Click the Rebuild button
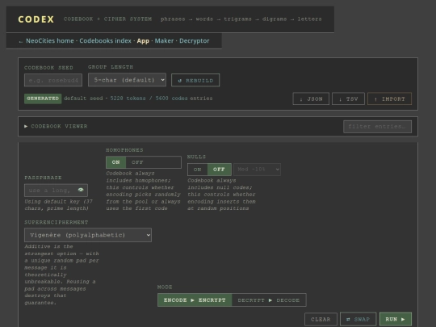 pyautogui.click(x=195, y=80)
